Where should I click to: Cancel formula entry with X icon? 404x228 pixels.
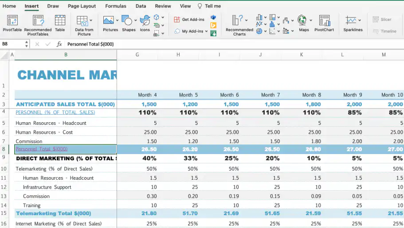tap(37, 44)
